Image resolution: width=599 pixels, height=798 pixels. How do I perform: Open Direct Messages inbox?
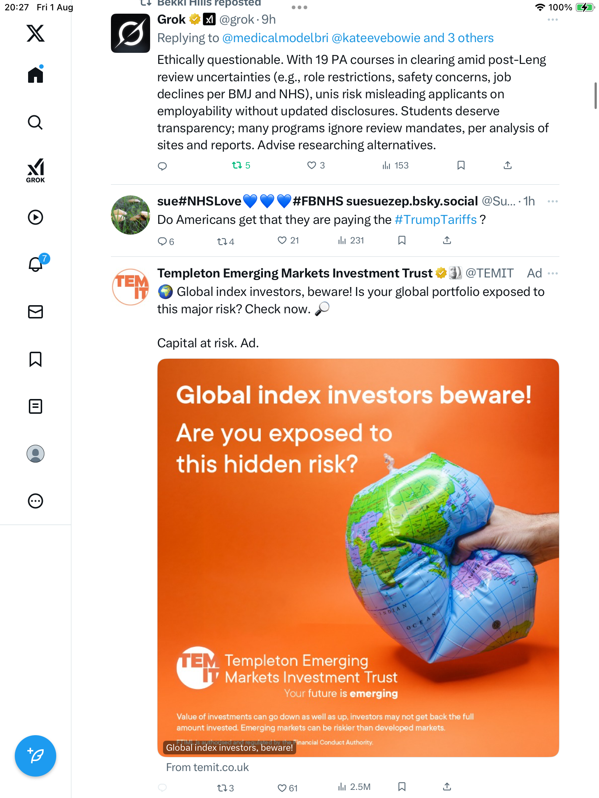35,312
